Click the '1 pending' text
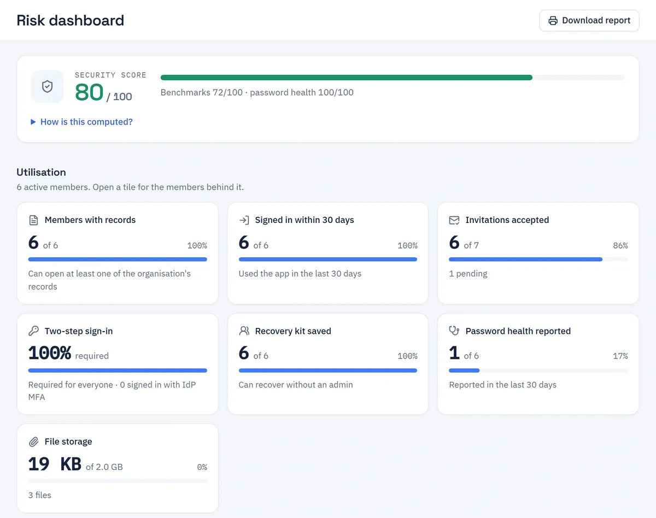This screenshot has height=518, width=656. (468, 274)
